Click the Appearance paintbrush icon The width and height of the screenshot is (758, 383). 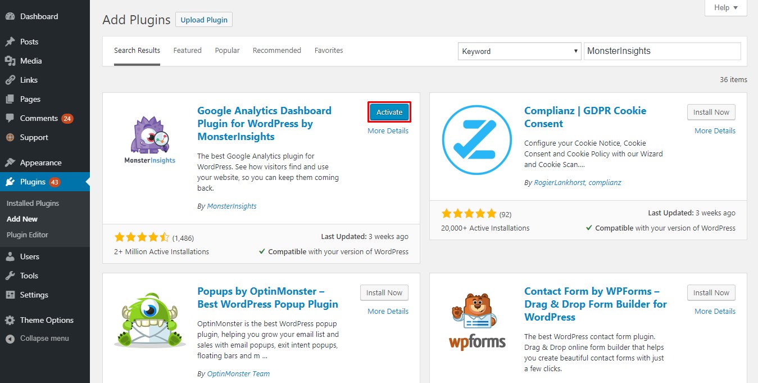coord(10,163)
